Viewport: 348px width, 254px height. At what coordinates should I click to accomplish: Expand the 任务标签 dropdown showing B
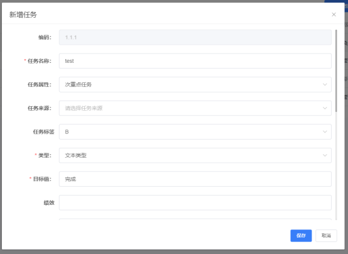coord(195,131)
